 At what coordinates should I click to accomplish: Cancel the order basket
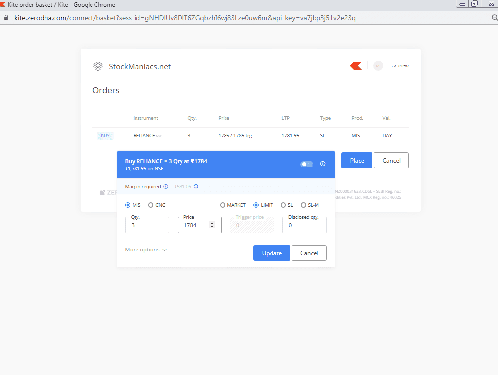[391, 161]
